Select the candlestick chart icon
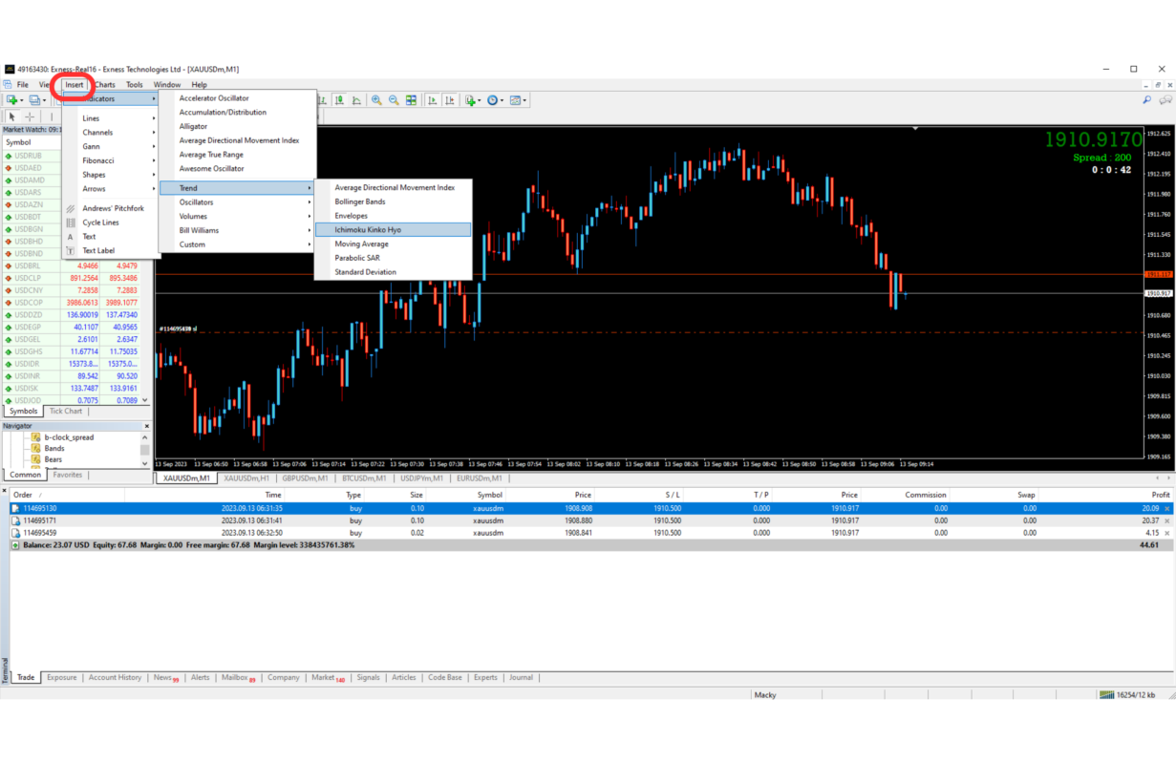This screenshot has height=764, width=1176. [340, 100]
